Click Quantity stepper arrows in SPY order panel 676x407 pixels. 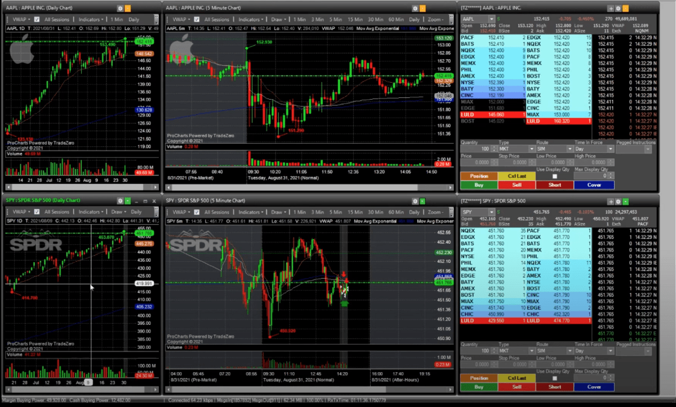pos(495,351)
